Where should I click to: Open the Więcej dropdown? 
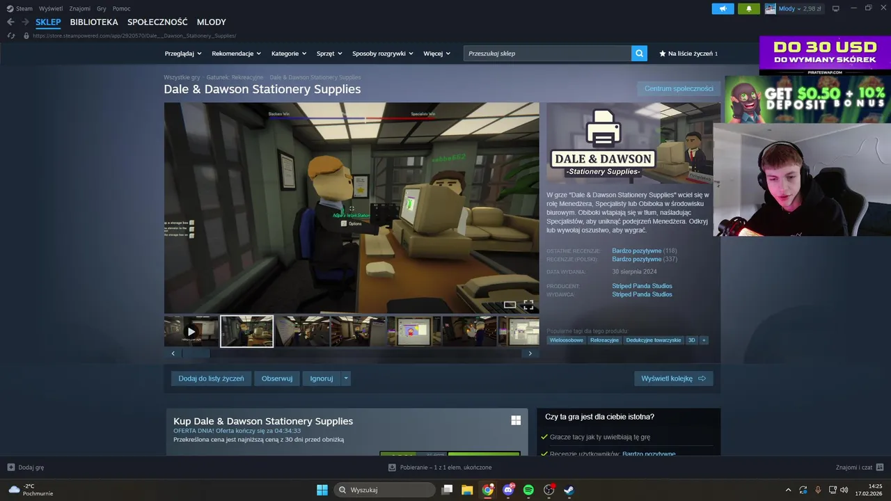click(x=436, y=54)
